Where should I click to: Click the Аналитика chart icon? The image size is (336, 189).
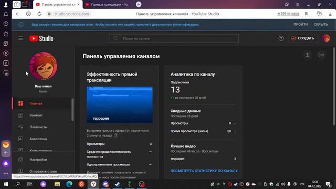click(20, 139)
